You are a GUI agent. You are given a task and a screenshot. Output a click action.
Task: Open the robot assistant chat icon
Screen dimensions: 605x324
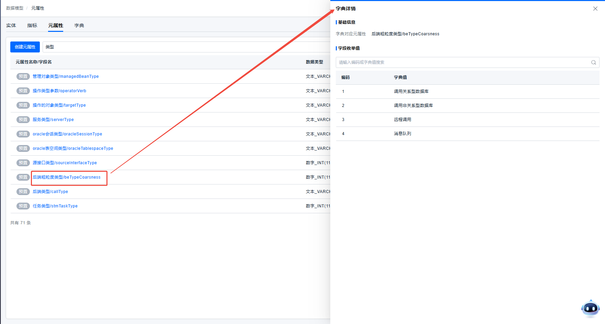(590, 308)
